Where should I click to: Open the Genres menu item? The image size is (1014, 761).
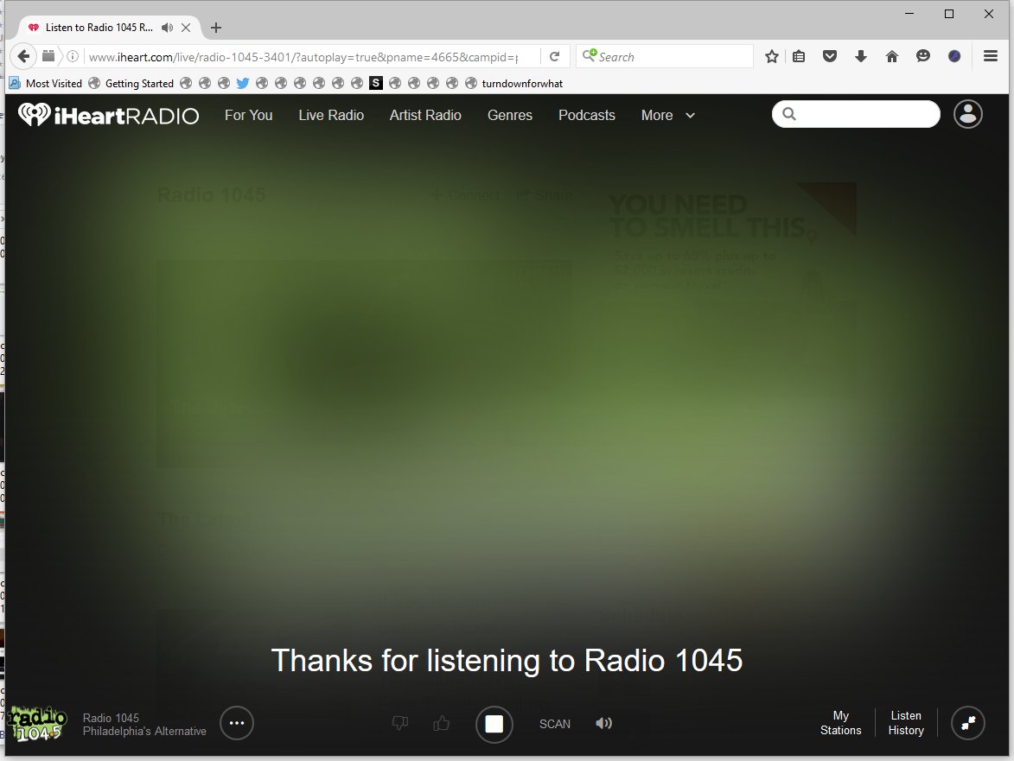pos(509,115)
